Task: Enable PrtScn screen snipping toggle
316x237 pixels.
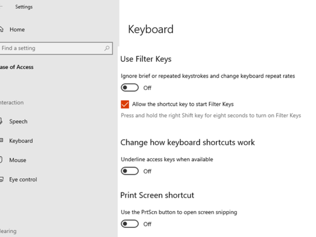Action: [x=130, y=224]
